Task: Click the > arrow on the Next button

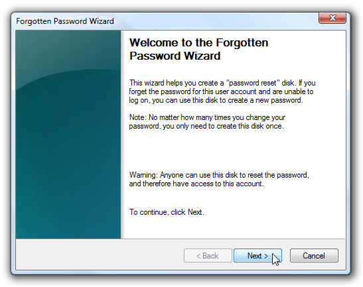Action: (x=266, y=256)
